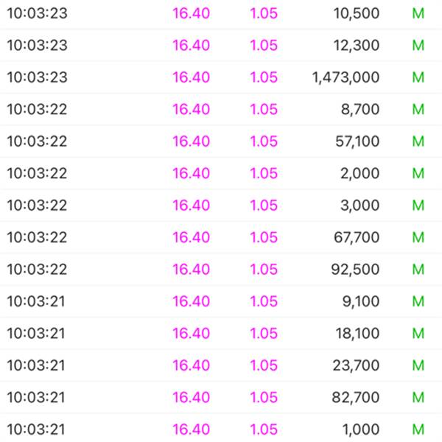The image size is (442, 442).
Task: Open the trade with volume 67,700
Action: point(221,237)
